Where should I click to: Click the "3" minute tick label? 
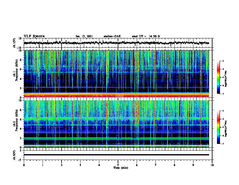[80, 165]
